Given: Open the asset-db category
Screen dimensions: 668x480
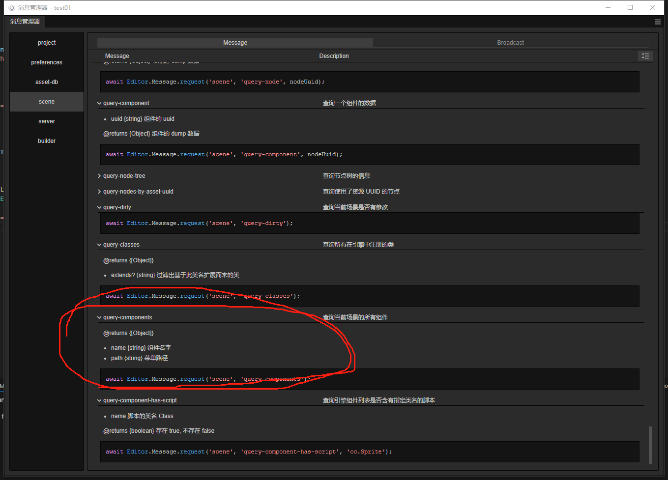Looking at the screenshot, I should pos(47,82).
